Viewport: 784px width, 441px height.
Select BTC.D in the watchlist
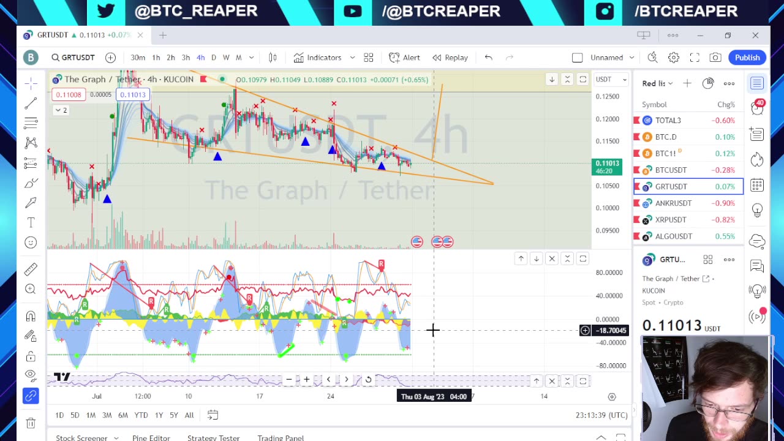[688, 137]
